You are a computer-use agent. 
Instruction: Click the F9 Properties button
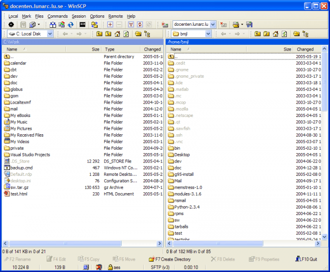(264, 259)
